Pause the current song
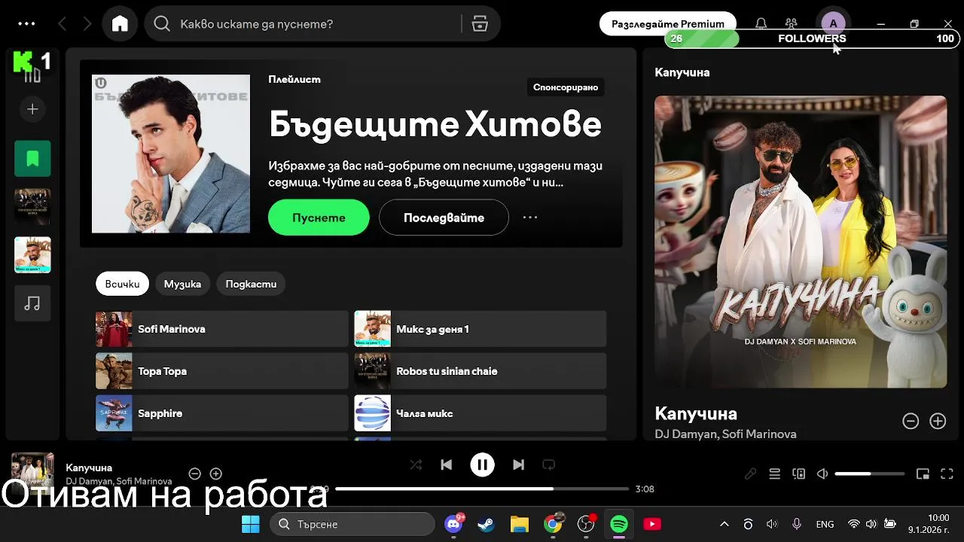The width and height of the screenshot is (964, 542). (x=483, y=464)
